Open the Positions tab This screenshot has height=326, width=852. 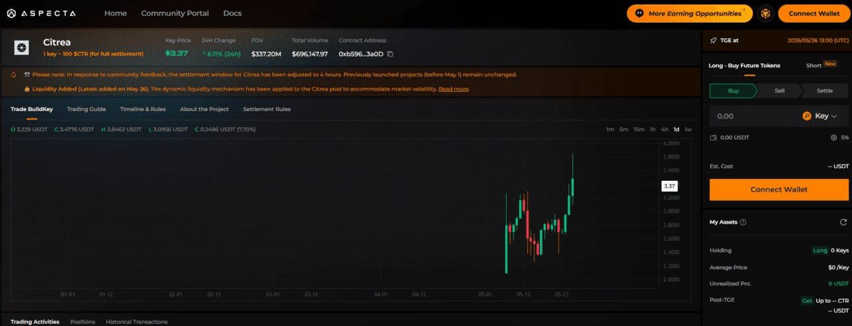click(83, 322)
